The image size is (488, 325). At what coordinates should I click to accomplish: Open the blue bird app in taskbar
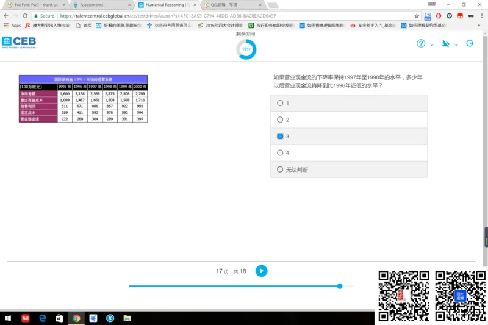coord(93,318)
